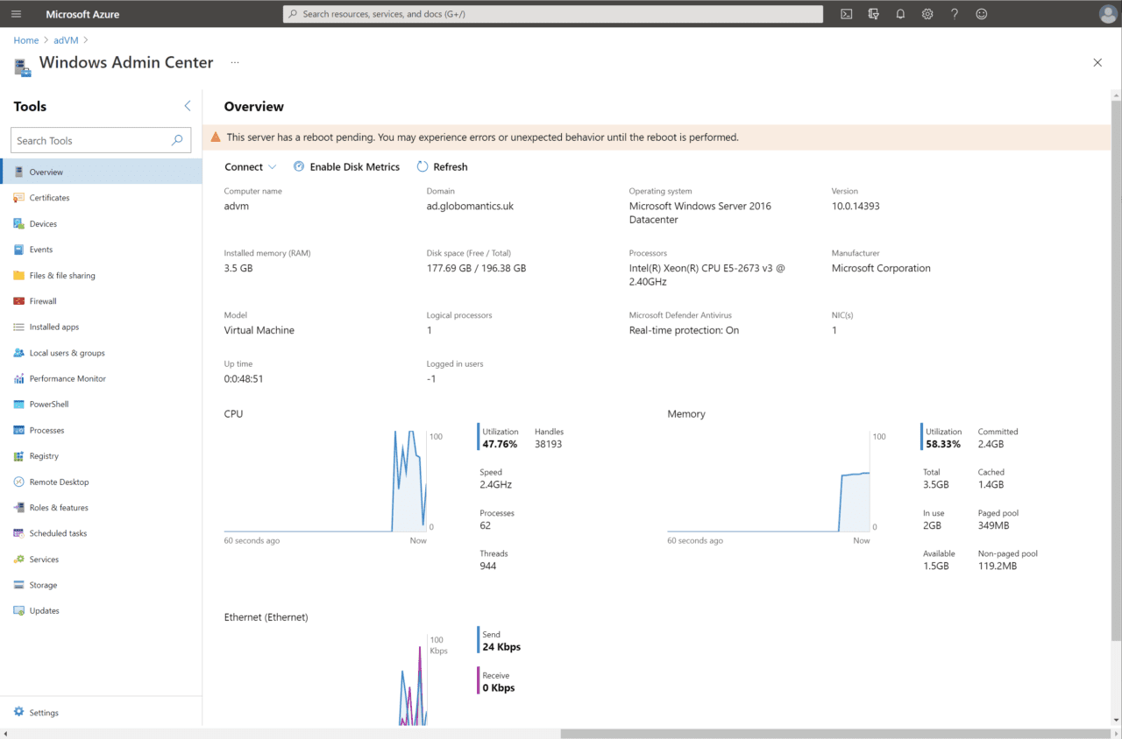Click the Events tool icon
This screenshot has height=739, width=1122.
click(x=19, y=250)
